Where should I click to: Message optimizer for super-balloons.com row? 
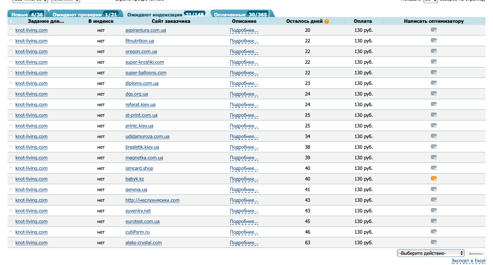click(433, 73)
